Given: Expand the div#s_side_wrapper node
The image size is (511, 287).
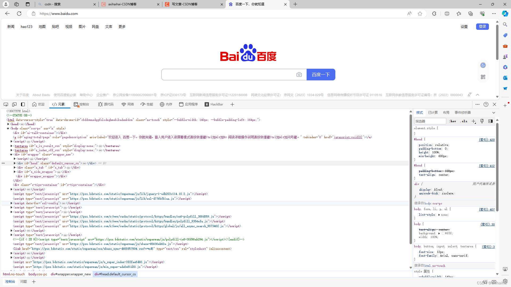Looking at the screenshot, I should coord(15,172).
